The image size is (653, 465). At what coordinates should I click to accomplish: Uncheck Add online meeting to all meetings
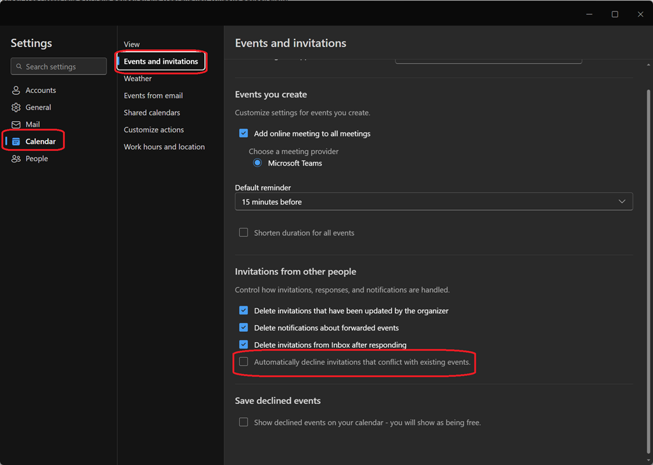244,134
